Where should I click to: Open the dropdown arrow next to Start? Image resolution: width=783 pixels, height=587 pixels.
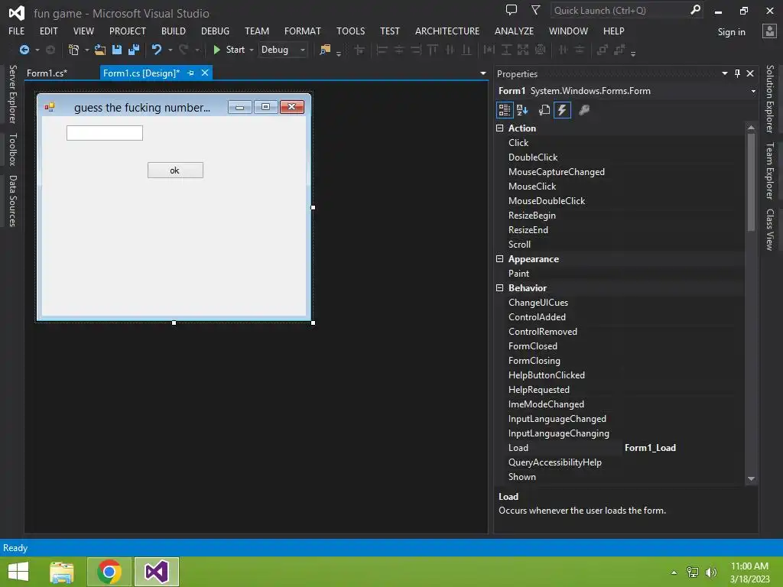252,50
